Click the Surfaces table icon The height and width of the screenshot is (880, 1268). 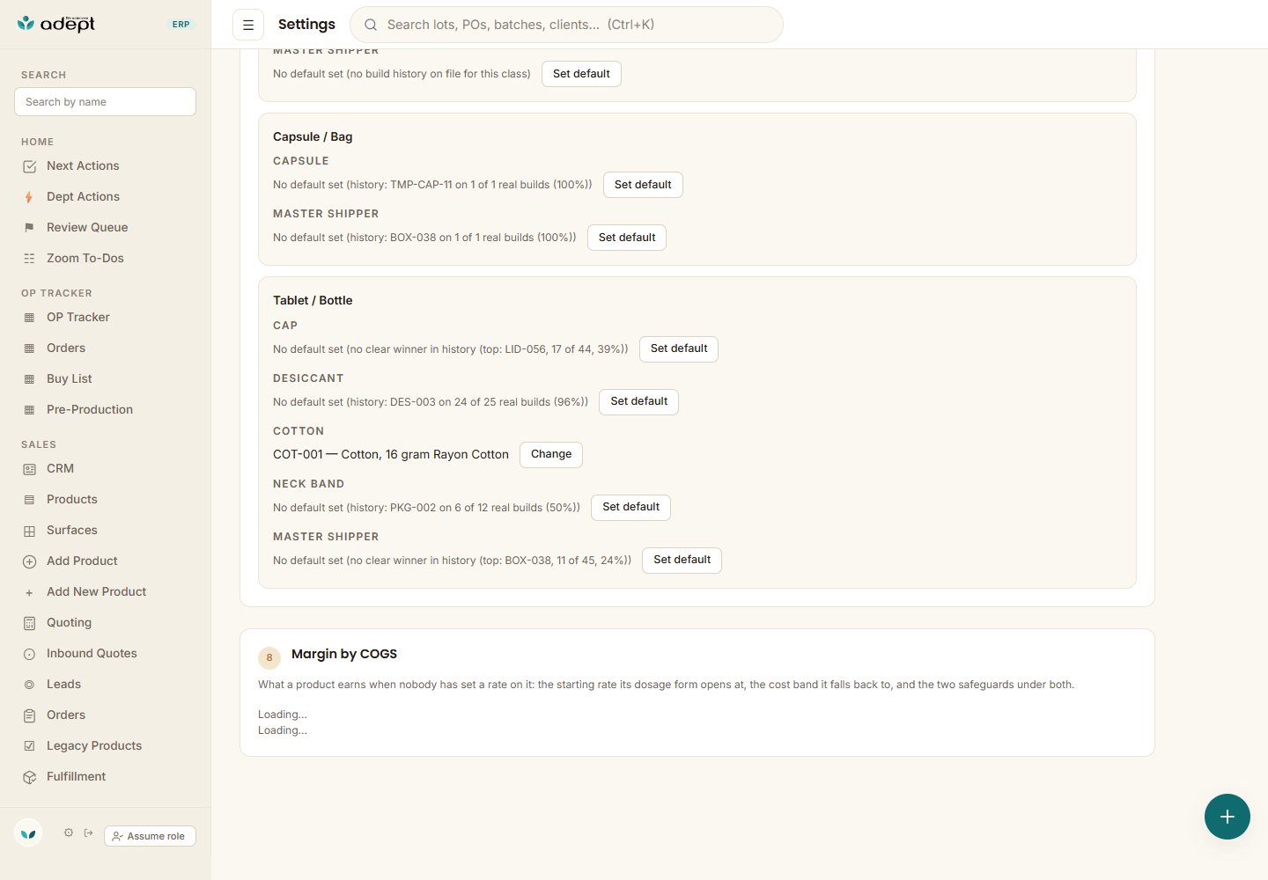(29, 531)
